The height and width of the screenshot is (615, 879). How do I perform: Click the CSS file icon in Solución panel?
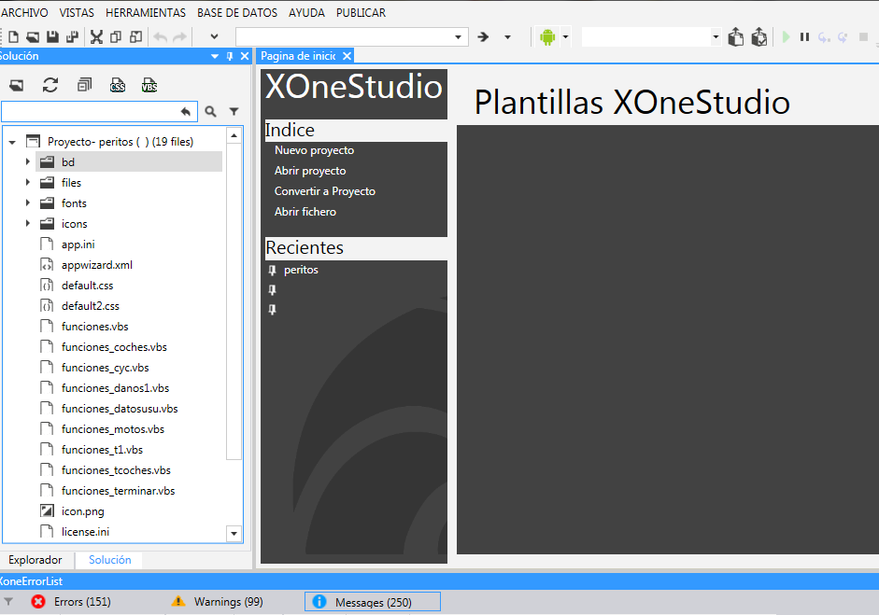[x=117, y=85]
